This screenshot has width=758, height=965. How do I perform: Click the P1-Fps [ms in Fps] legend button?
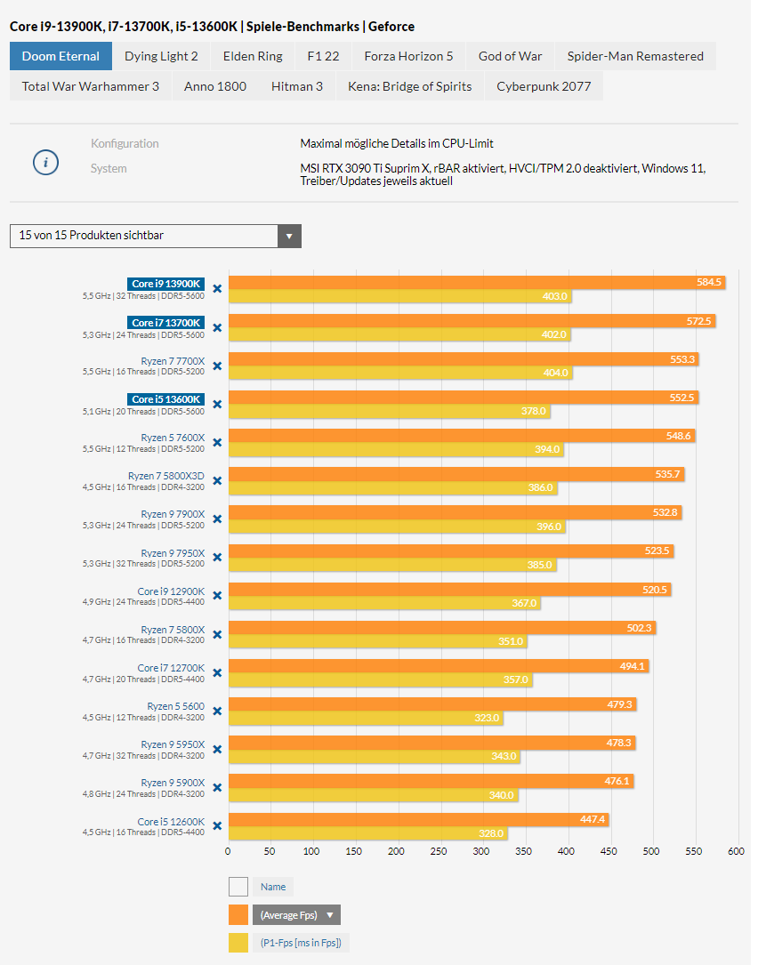pos(301,943)
